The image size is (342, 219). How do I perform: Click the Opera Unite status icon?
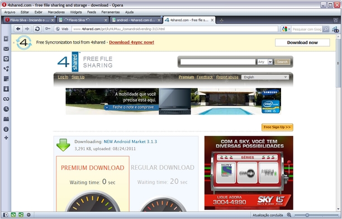tap(21, 215)
